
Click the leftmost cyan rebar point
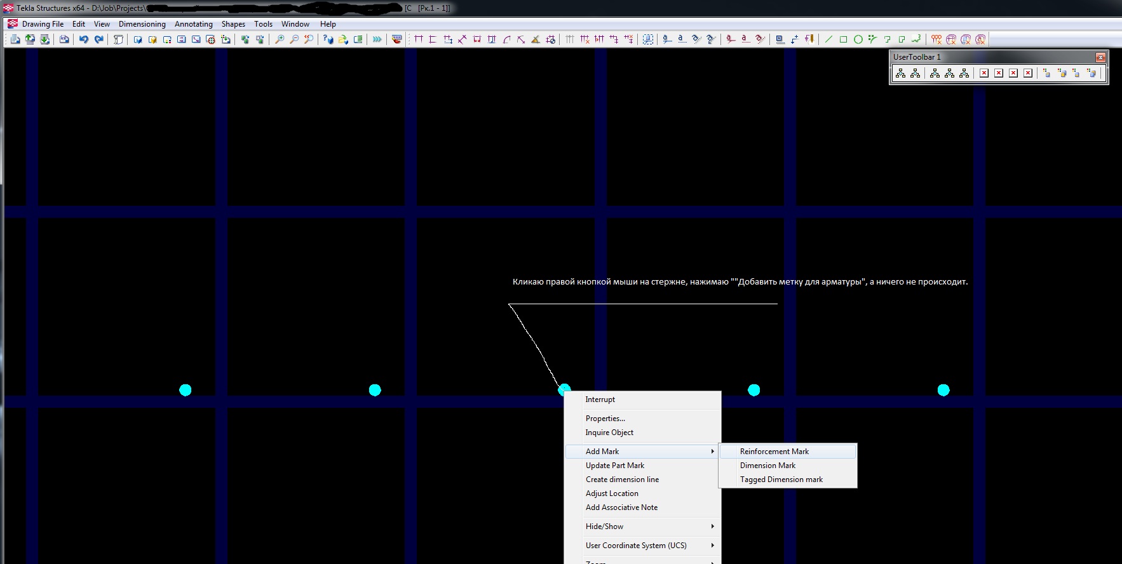tap(185, 390)
